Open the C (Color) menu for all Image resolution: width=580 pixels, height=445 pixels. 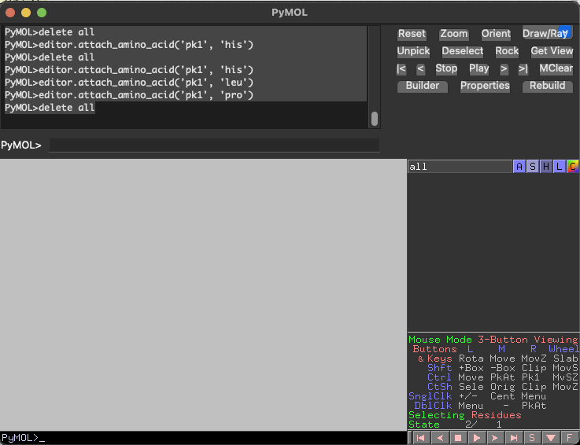tap(572, 167)
